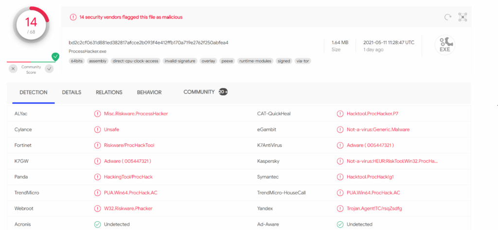Click the Fortinet vendor name
This screenshot has width=498, height=230.
[23, 146]
